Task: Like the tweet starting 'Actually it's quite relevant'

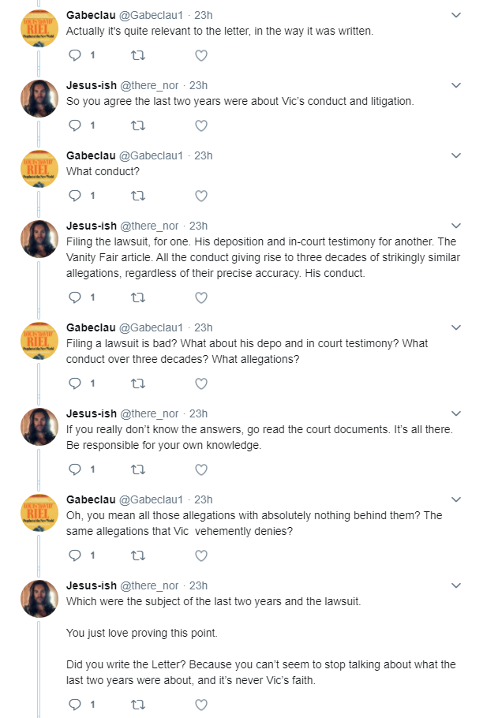Action: [201, 56]
